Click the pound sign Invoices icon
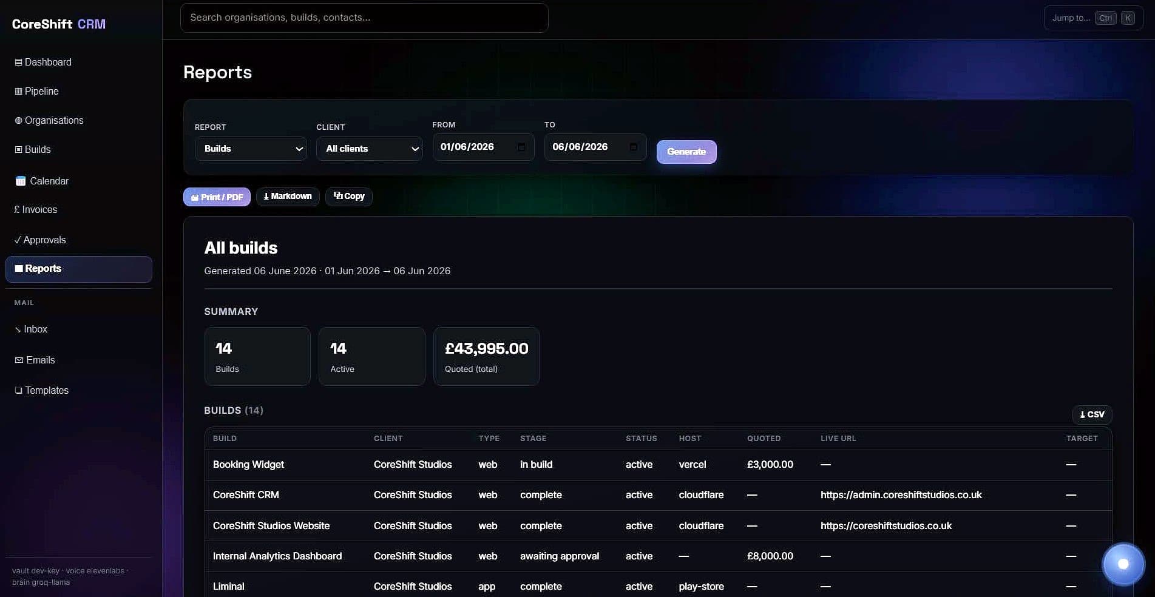This screenshot has width=1155, height=597. (17, 209)
